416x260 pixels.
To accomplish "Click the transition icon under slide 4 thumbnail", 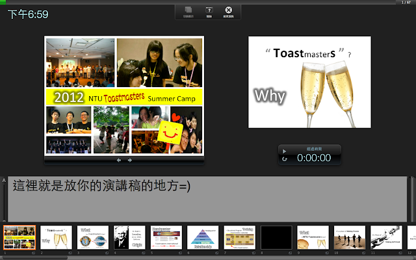I will click(143, 253).
